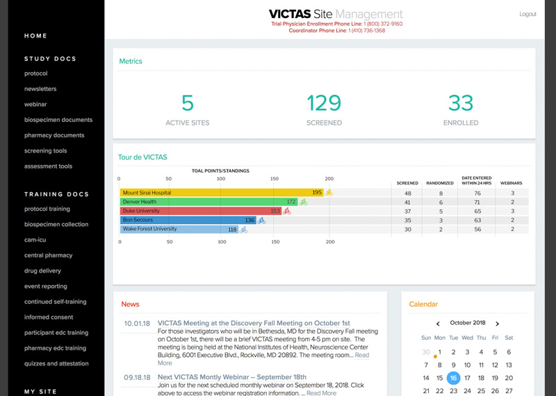The height and width of the screenshot is (396, 556).
Task: Open quizzes and attestation
Action: [56, 363]
